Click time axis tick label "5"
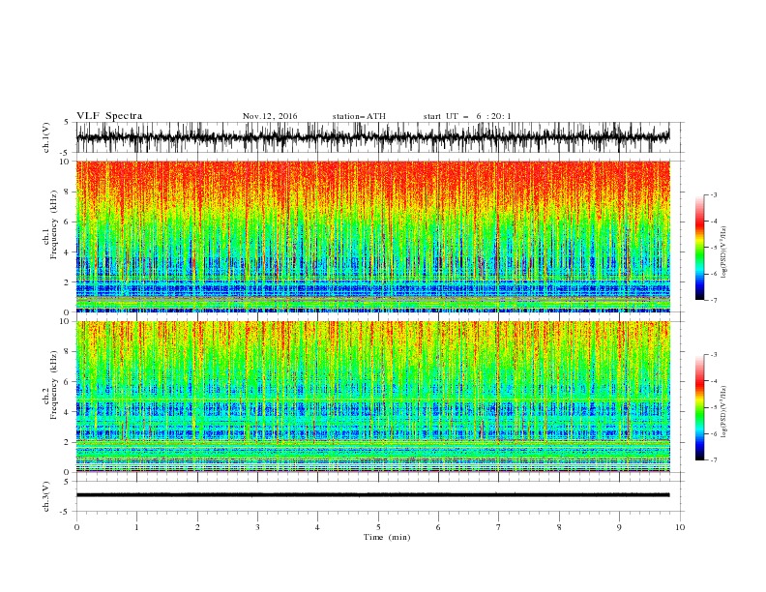Screen dimensions: 766x592 click(x=378, y=527)
